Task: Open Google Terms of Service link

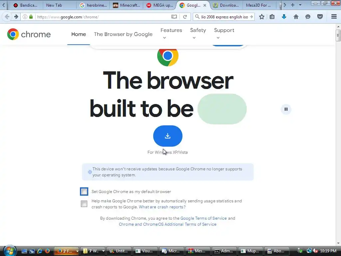Action: 203,218
